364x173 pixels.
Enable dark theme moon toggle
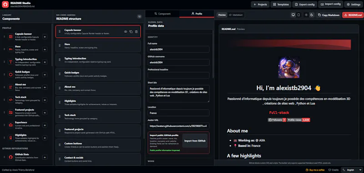312,15
